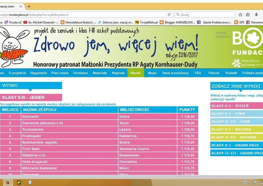
Task: Open the downloads arrow icon
Action: 256,15
